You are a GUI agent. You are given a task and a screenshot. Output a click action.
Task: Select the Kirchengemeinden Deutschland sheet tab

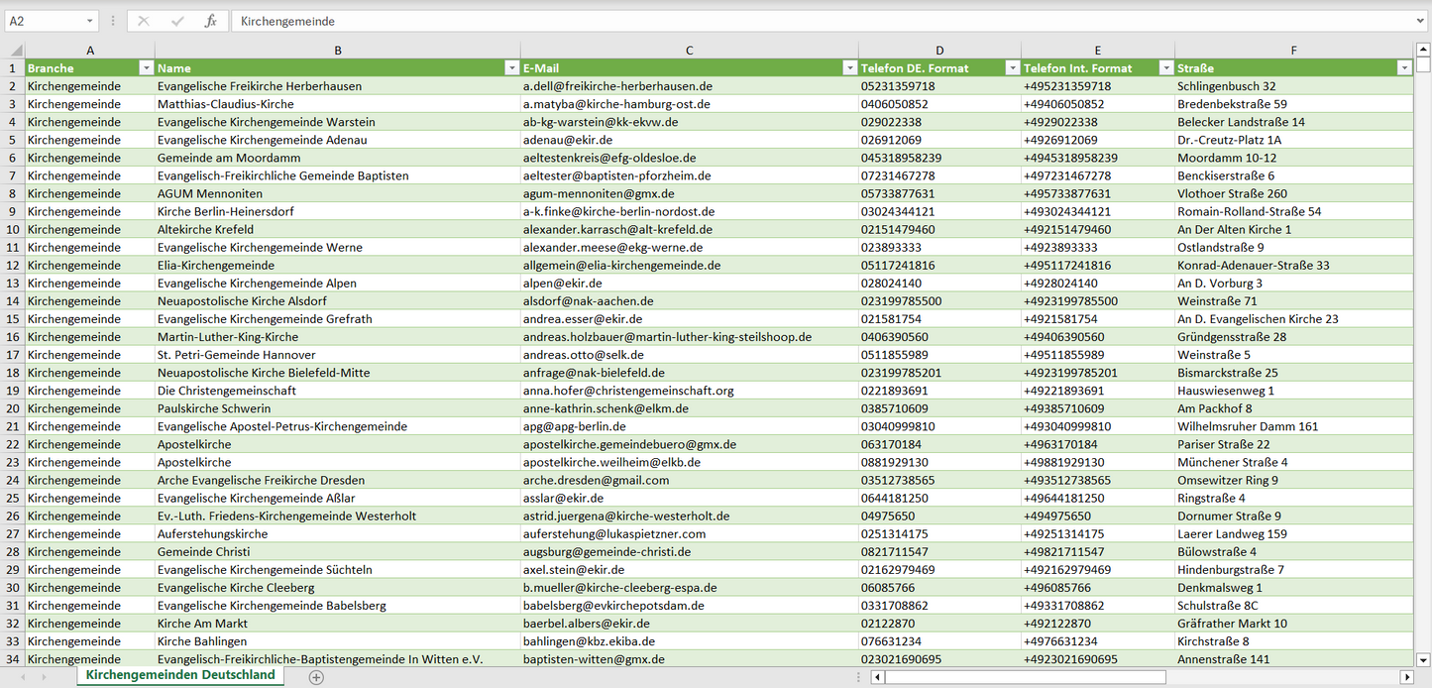coord(180,675)
